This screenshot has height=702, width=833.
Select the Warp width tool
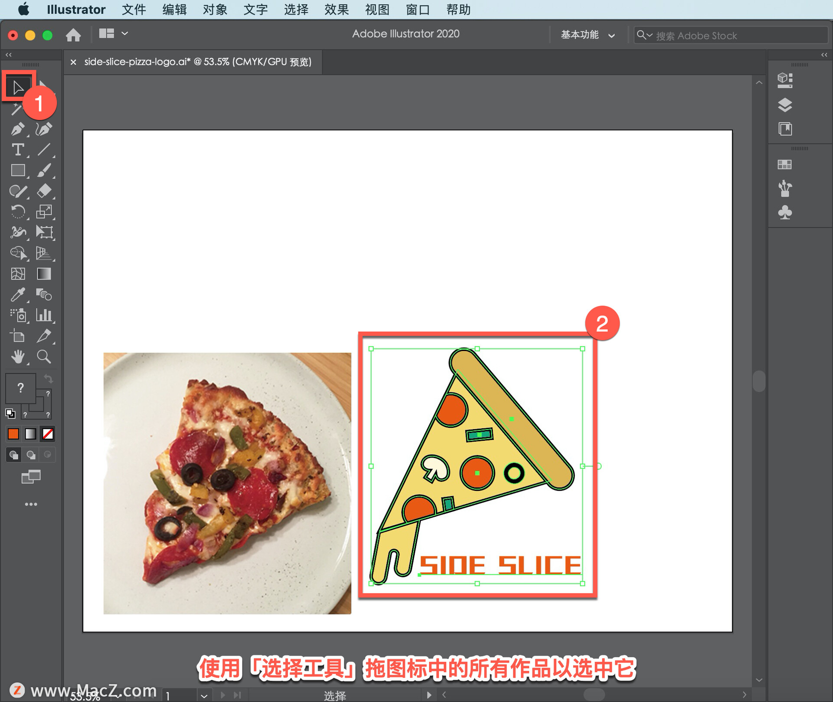coord(18,233)
